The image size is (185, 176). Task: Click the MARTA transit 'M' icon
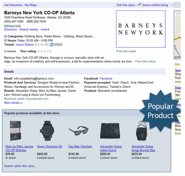pos(52,44)
